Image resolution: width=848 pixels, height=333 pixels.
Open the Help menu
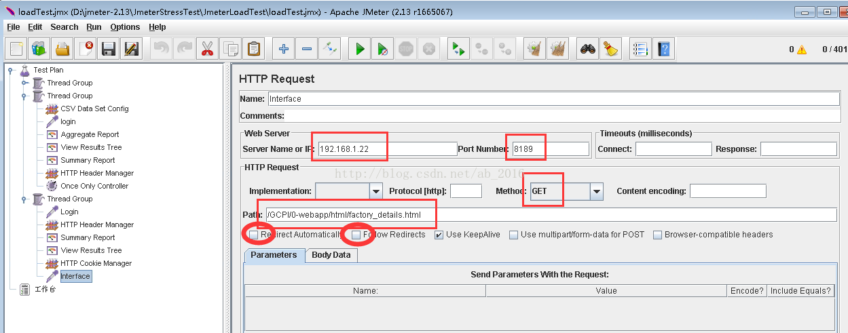pos(158,27)
